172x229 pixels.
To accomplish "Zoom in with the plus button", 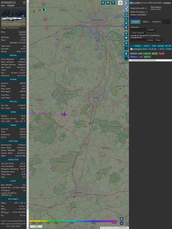I will pos(122,219).
